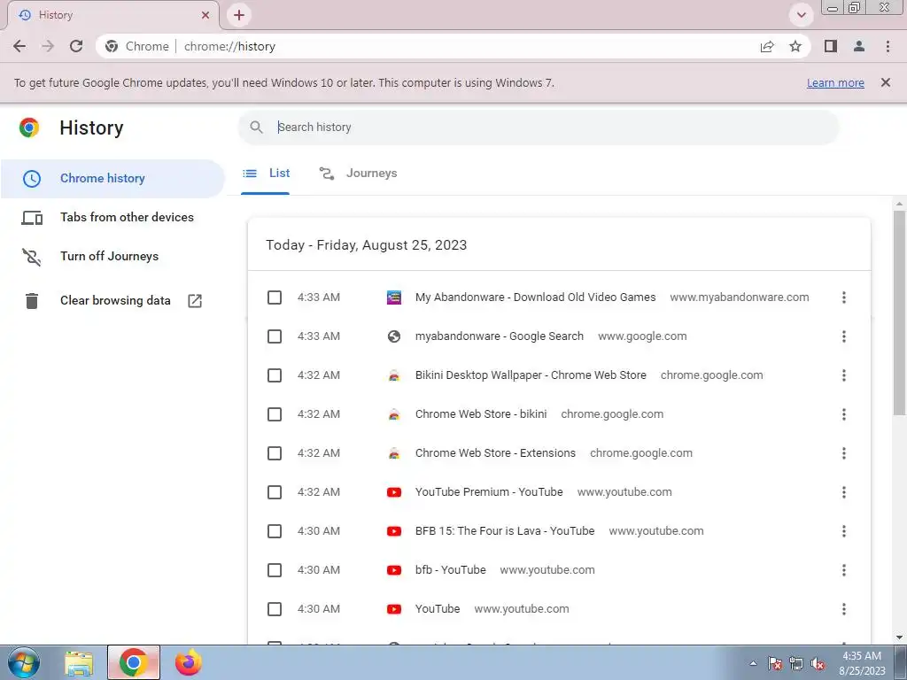Check the Chrome Web Store - Extensions entry
This screenshot has height=680, width=907.
point(275,453)
